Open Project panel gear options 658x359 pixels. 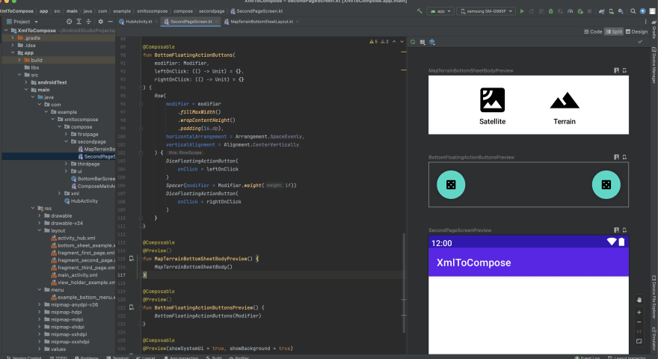pyautogui.click(x=101, y=22)
